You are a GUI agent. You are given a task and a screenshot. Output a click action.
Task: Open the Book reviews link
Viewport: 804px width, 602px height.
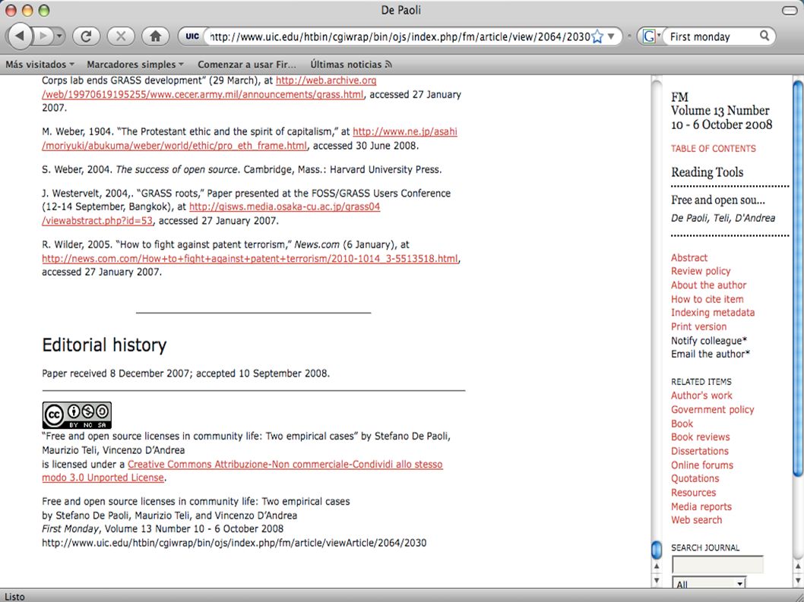[700, 437]
